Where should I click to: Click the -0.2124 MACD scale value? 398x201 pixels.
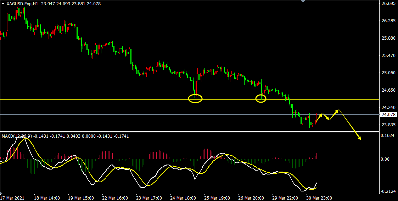point(388,191)
